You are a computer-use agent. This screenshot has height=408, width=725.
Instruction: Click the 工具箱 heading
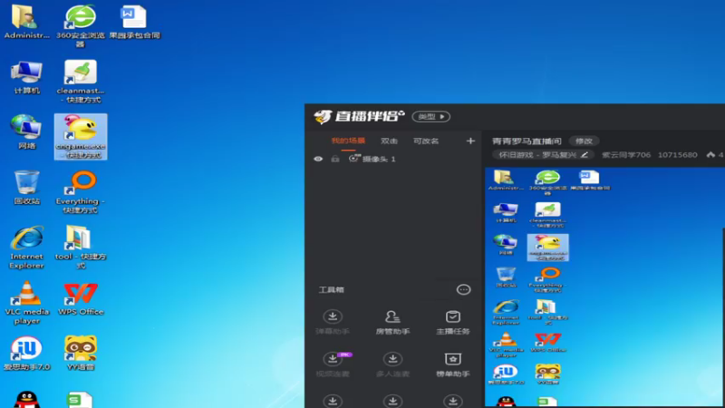331,289
